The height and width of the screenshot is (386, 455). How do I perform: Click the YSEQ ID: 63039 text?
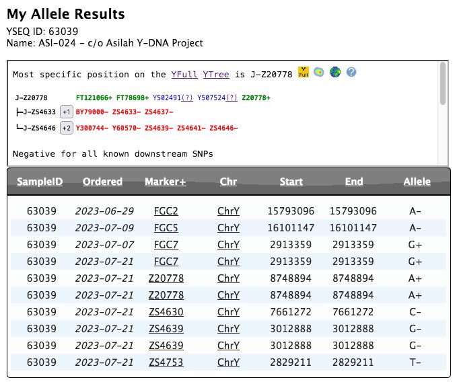(x=42, y=32)
